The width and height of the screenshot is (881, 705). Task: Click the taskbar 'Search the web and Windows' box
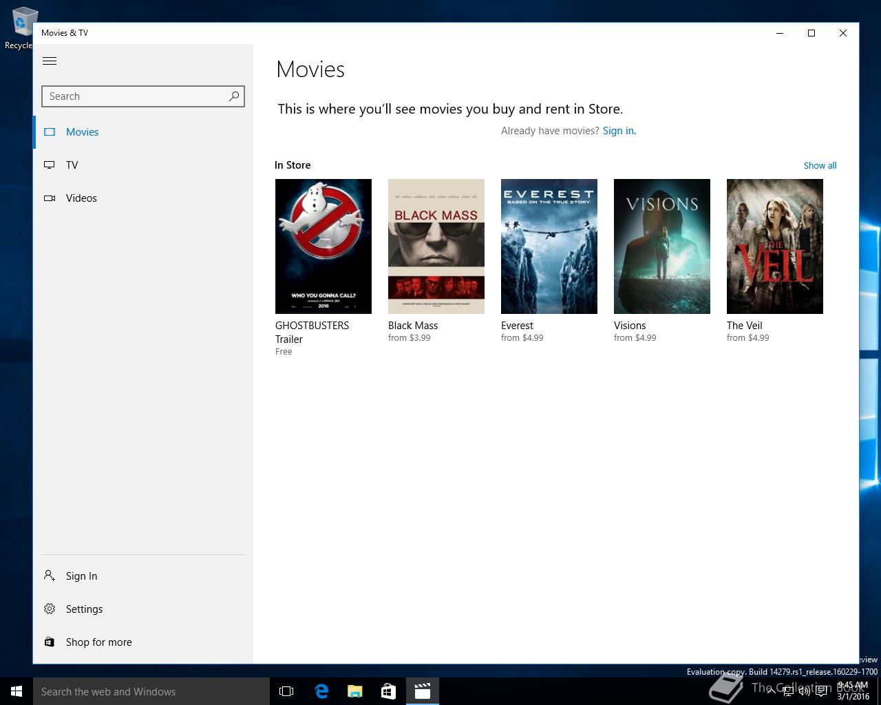(x=151, y=691)
